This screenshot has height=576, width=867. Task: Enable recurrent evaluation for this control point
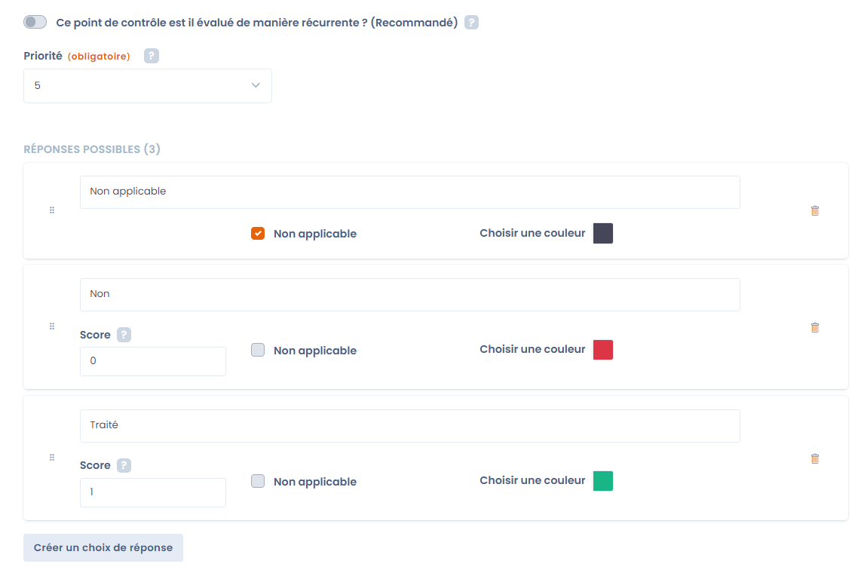point(35,22)
